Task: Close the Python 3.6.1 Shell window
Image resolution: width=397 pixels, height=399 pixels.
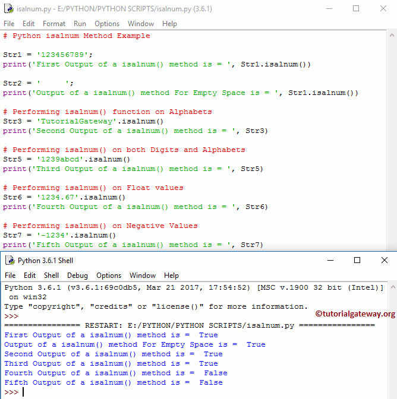Action: pos(385,260)
